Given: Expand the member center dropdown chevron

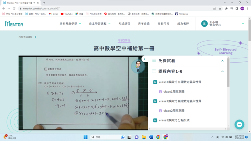Looking at the screenshot, I should click(243, 24).
